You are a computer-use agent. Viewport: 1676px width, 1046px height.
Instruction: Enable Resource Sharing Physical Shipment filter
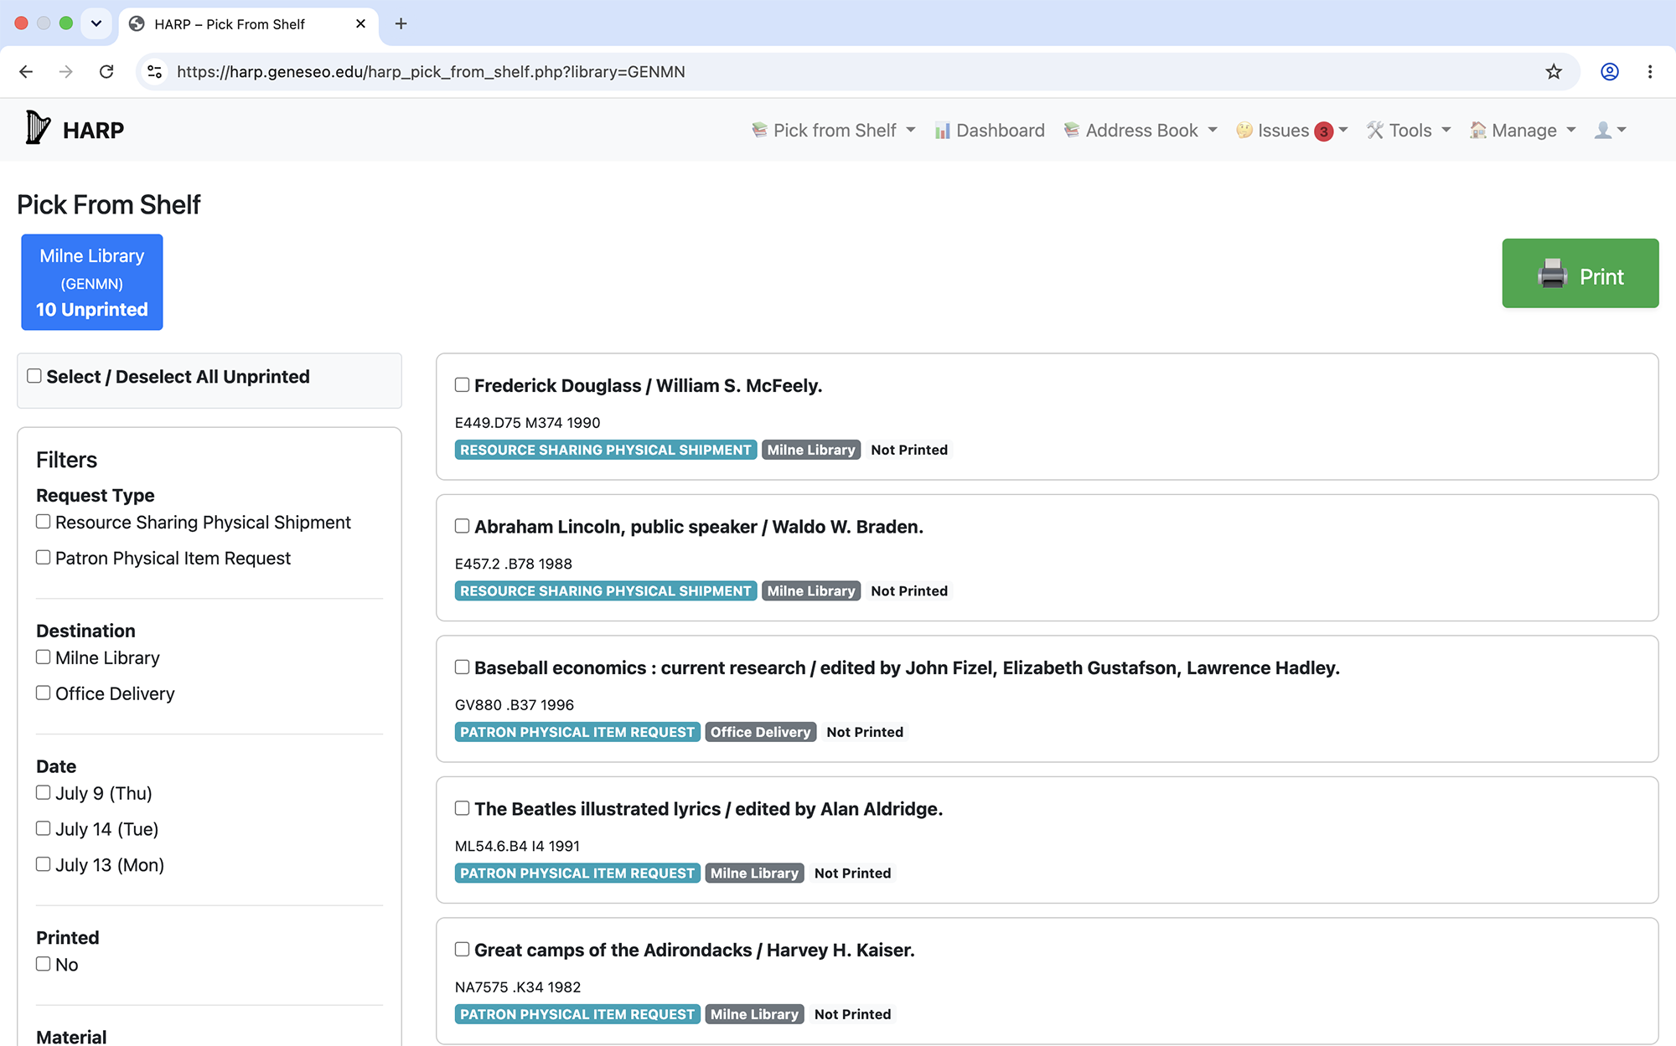[x=44, y=522]
